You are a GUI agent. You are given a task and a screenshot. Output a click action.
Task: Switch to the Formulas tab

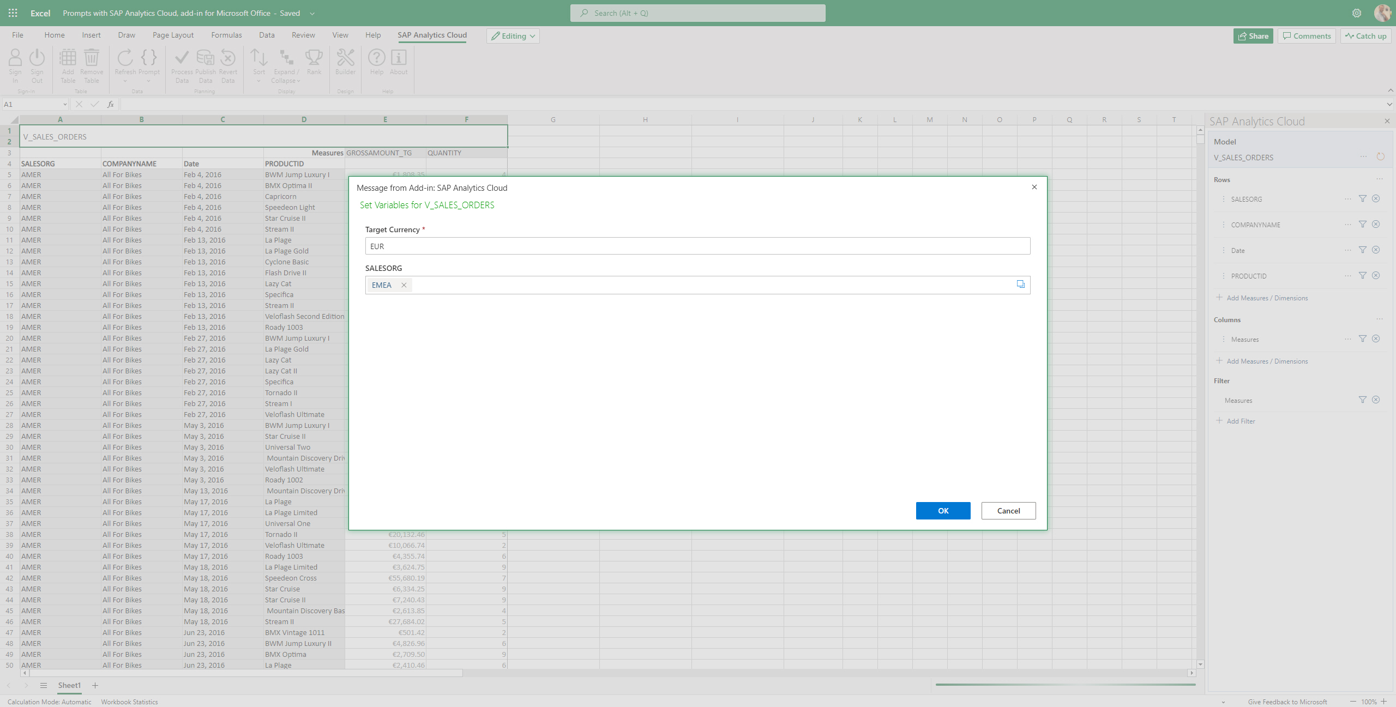226,35
